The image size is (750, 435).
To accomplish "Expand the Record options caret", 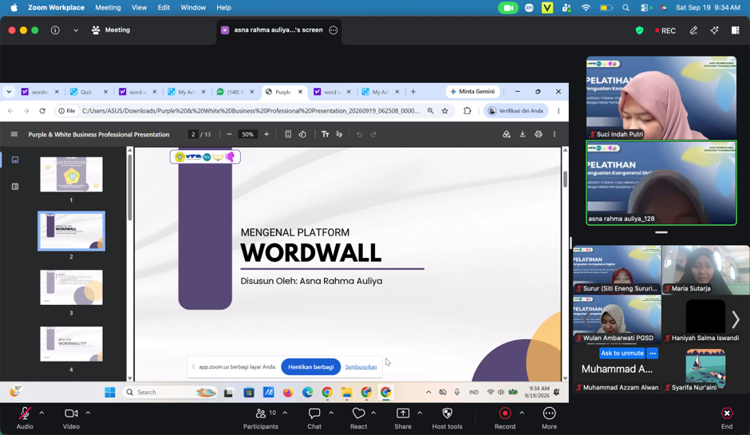I will [522, 413].
